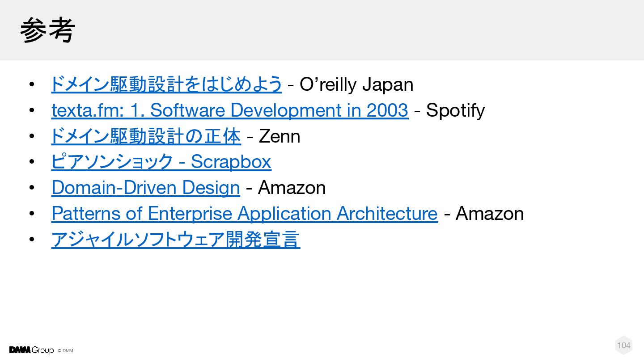Viewport: 644px width, 362px height.
Task: Open the ドメイン駆動設計をはじめよう link
Action: coord(166,84)
